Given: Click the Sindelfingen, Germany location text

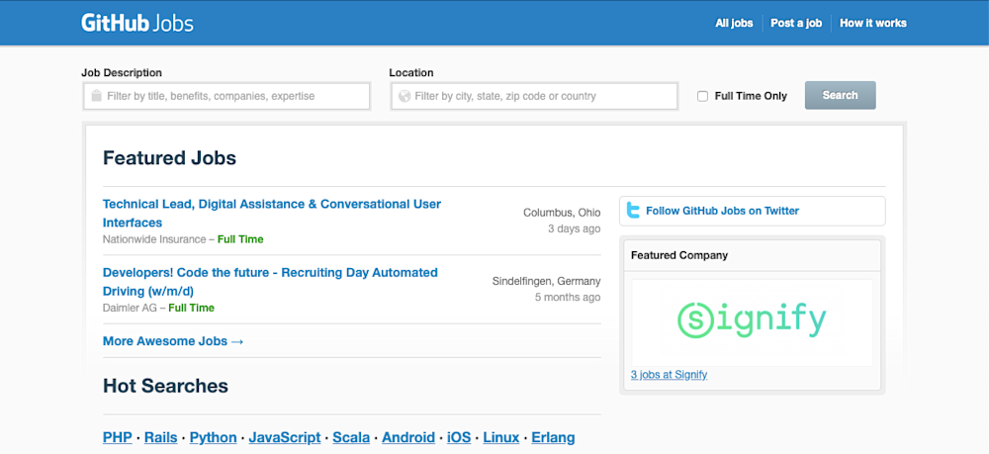Looking at the screenshot, I should point(546,281).
